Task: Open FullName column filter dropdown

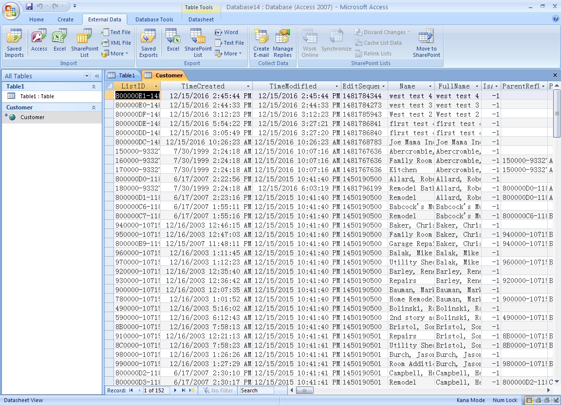Action: click(477, 86)
